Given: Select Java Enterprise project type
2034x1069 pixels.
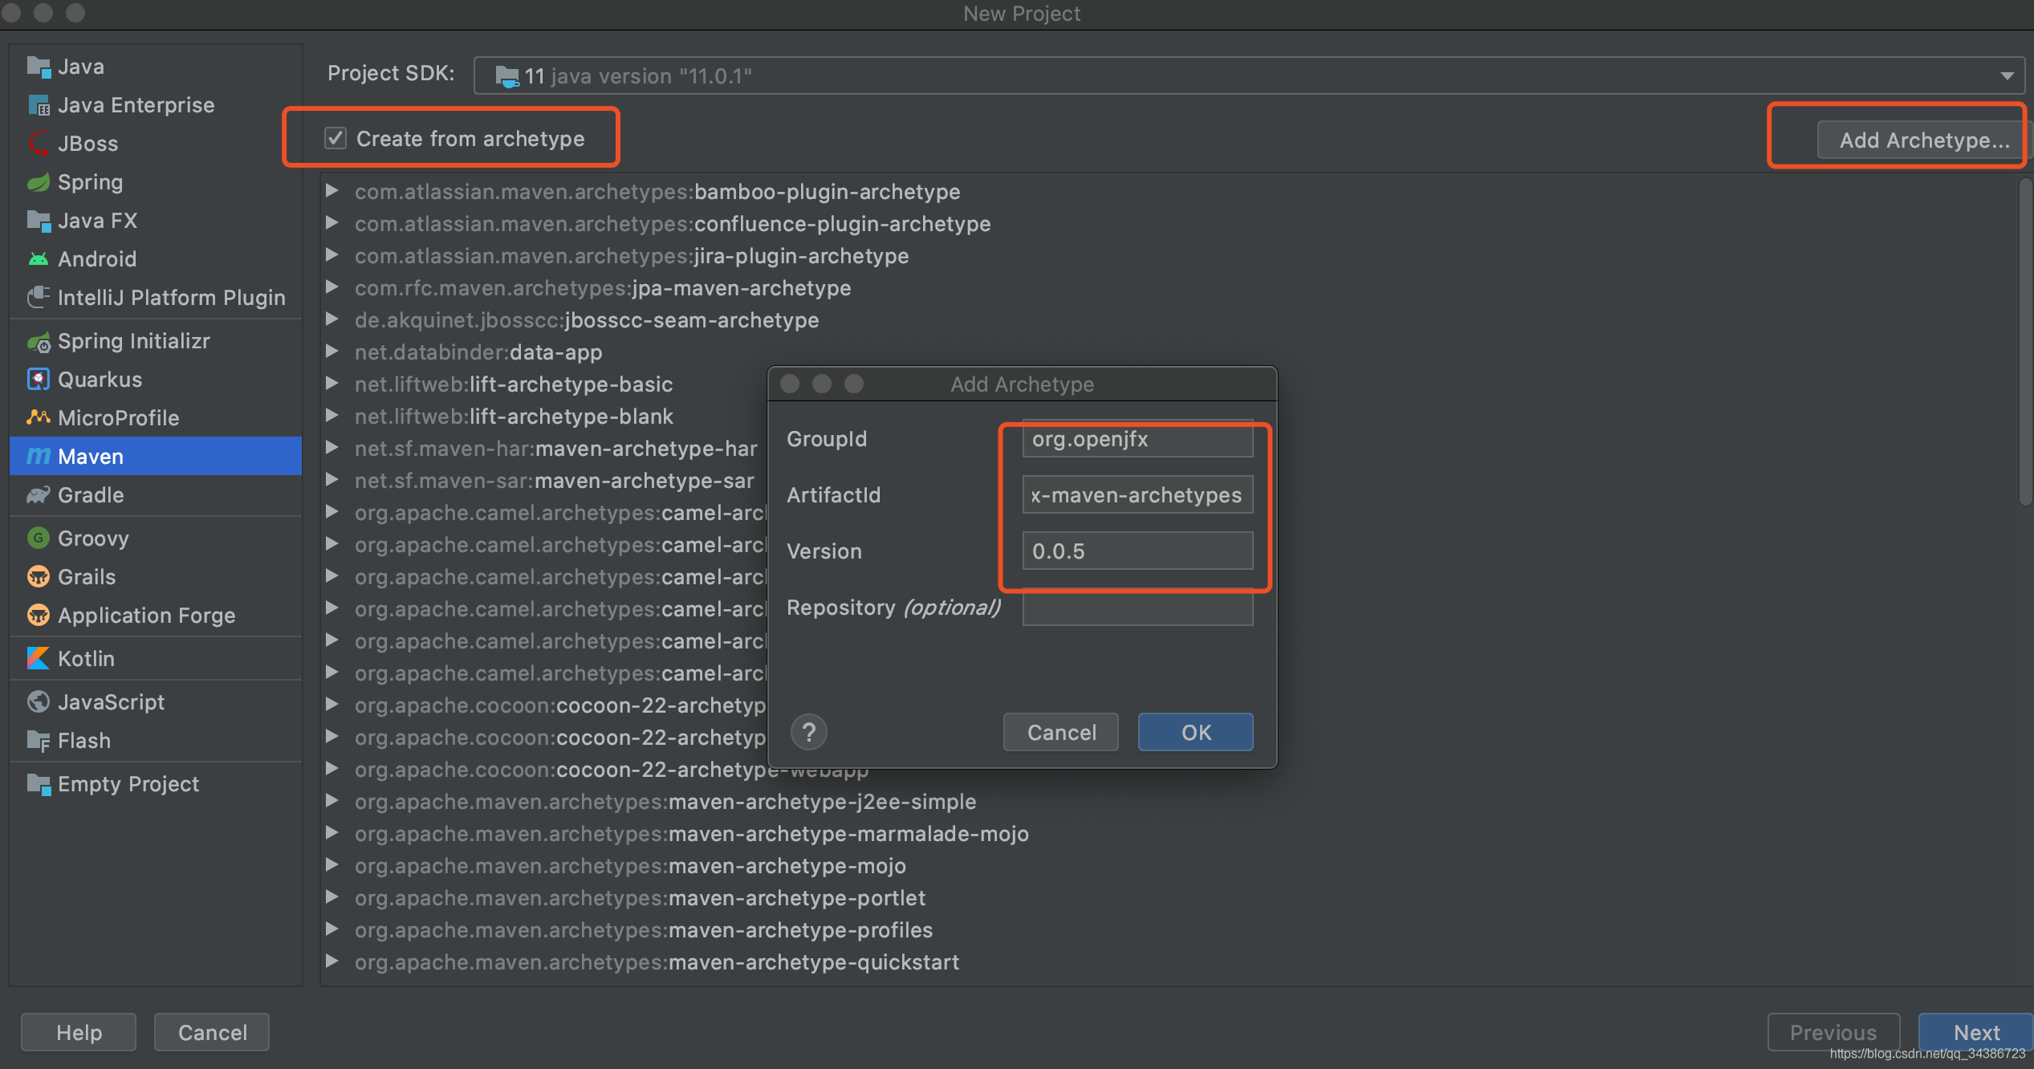Looking at the screenshot, I should tap(136, 105).
